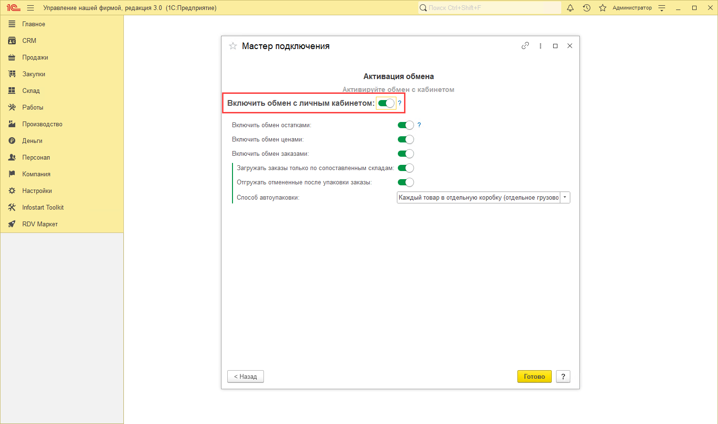Open the dialog's three-dot more menu
This screenshot has height=424, width=718.
[540, 46]
